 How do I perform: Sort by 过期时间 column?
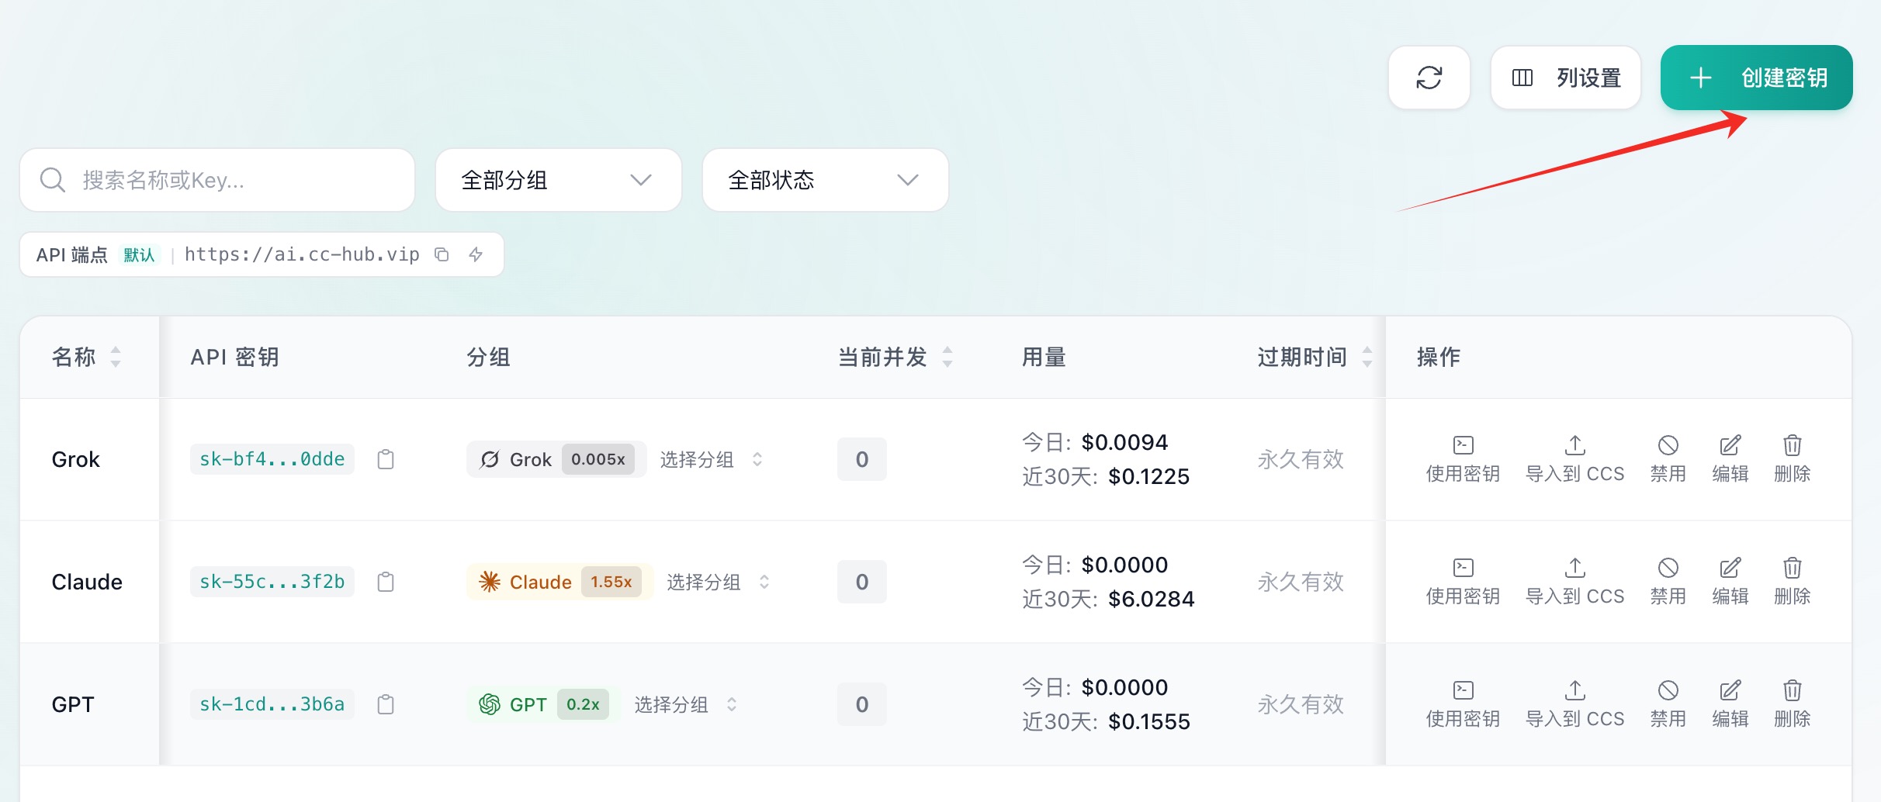point(1367,357)
